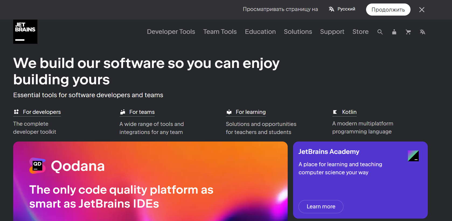452x221 pixels.
Task: Open the Developer Tools menu
Action: point(171,32)
